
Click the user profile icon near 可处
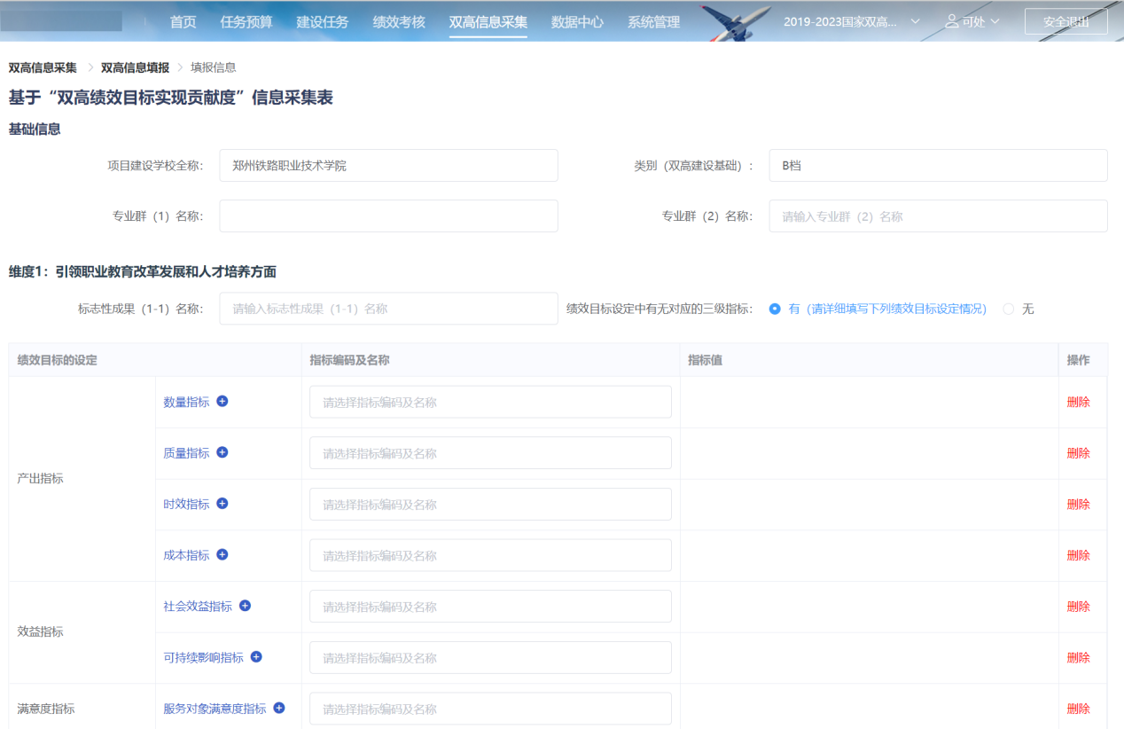pyautogui.click(x=951, y=21)
